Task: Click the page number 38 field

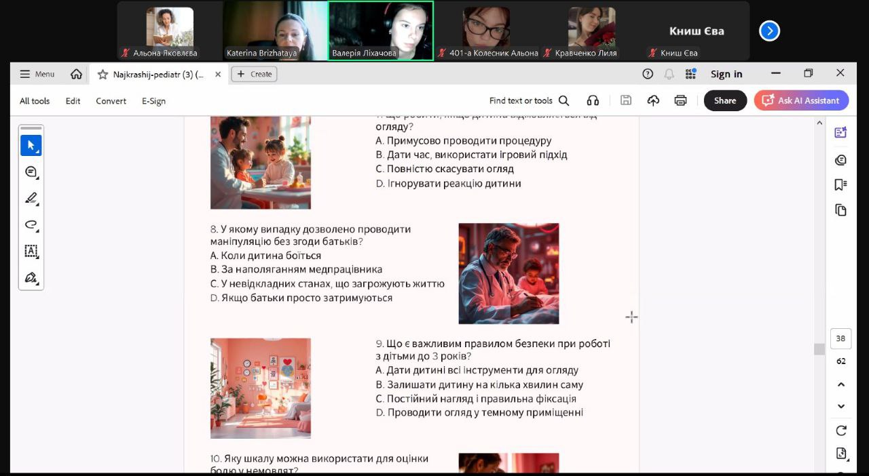Action: pyautogui.click(x=840, y=338)
